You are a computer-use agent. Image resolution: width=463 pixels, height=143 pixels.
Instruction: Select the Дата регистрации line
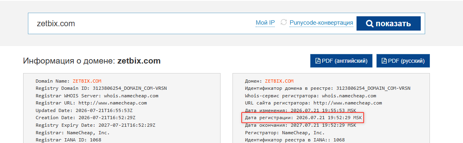tap(303, 118)
